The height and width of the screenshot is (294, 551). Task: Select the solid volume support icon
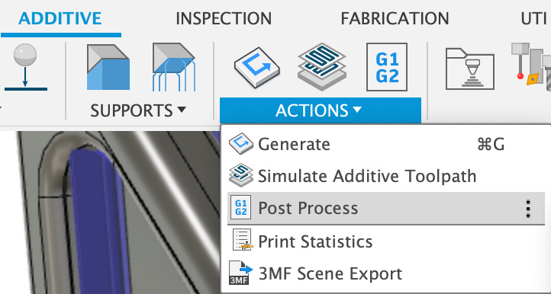[108, 67]
